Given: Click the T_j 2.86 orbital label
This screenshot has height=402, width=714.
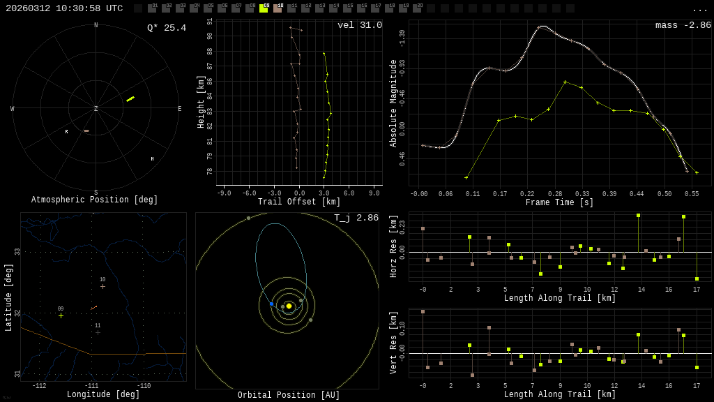Looking at the screenshot, I should [356, 218].
